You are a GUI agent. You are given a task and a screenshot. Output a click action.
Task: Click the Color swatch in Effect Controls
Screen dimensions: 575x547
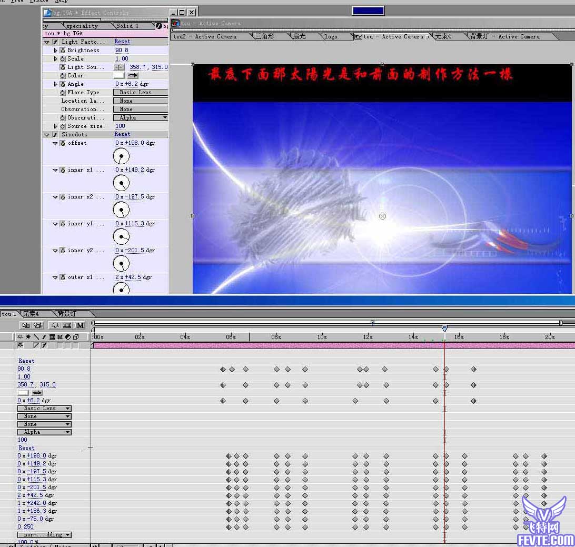pos(119,75)
